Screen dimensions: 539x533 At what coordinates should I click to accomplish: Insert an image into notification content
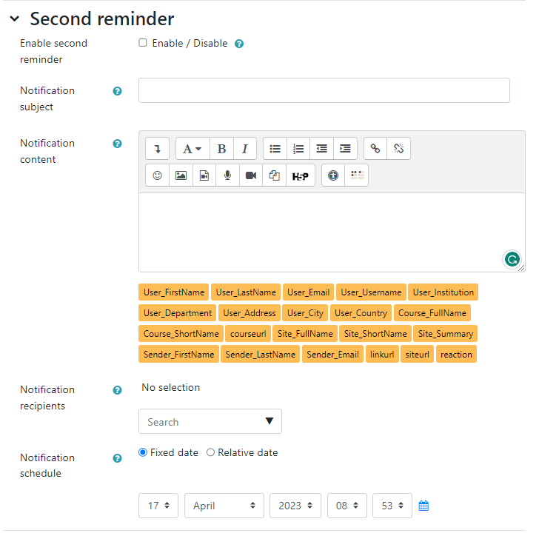[x=180, y=175]
